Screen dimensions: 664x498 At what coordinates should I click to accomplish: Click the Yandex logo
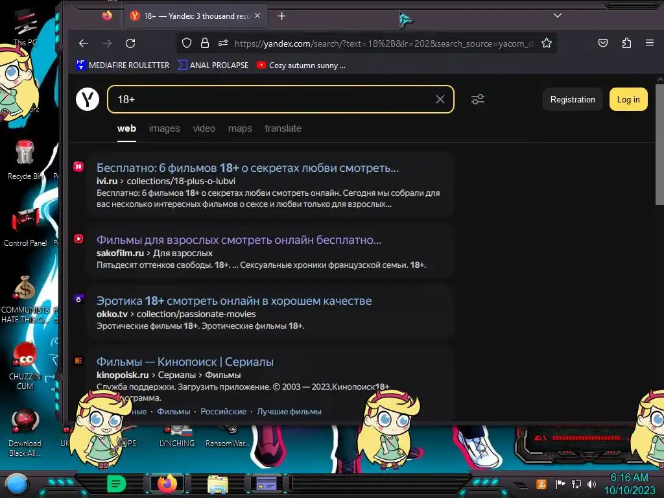click(x=88, y=99)
